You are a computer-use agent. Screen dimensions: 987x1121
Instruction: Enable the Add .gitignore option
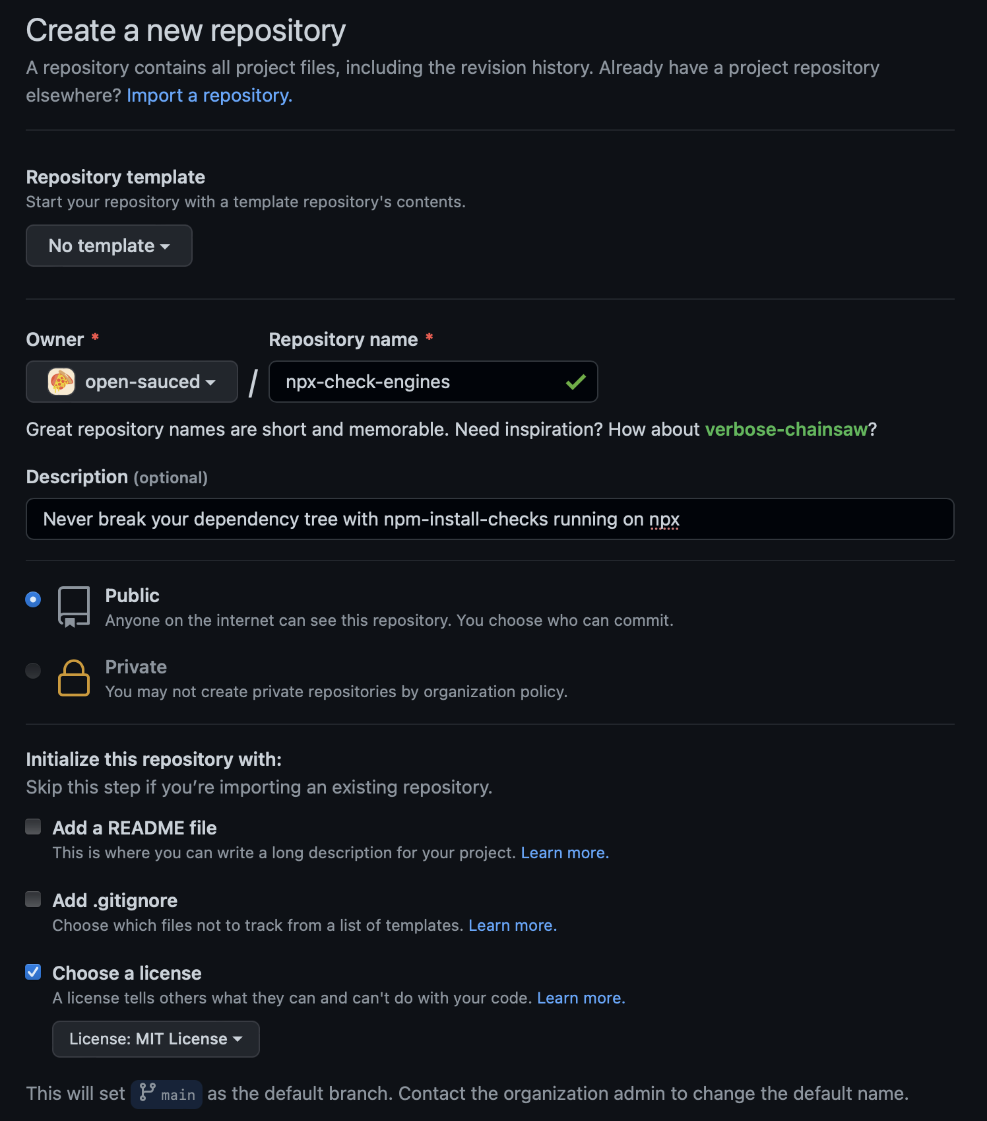point(33,898)
